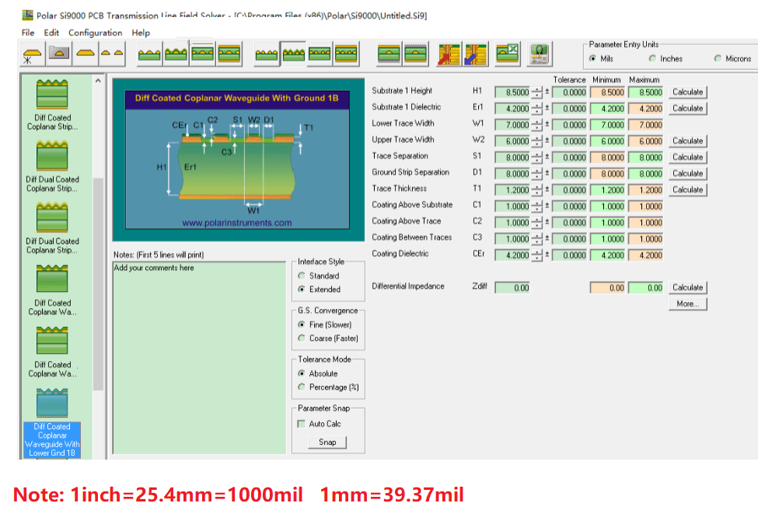The image size is (758, 524).
Task: Select the gray-background single trace toolbar icon
Action: pos(59,54)
